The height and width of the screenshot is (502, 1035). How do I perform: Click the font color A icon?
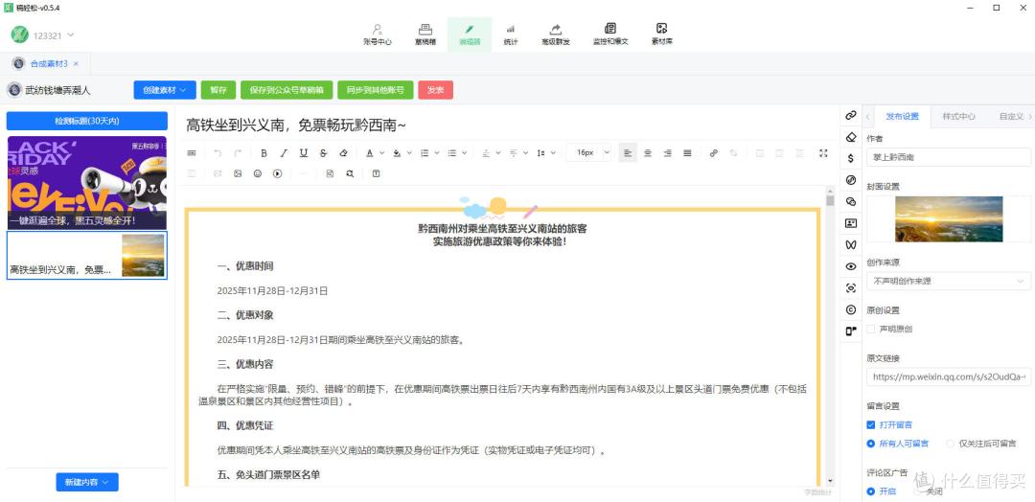click(x=370, y=153)
